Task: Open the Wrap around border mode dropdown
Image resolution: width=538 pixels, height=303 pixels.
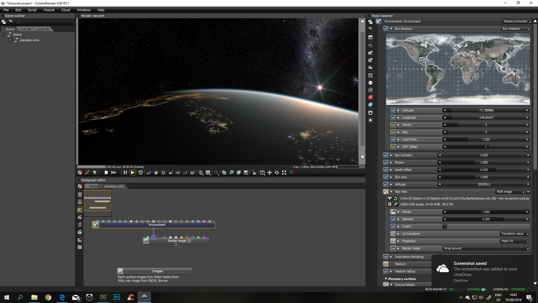Action: (x=486, y=248)
